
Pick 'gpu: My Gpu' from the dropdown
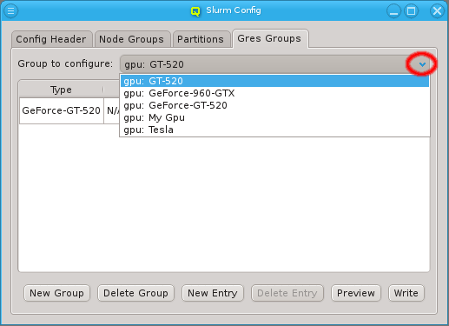click(x=274, y=117)
